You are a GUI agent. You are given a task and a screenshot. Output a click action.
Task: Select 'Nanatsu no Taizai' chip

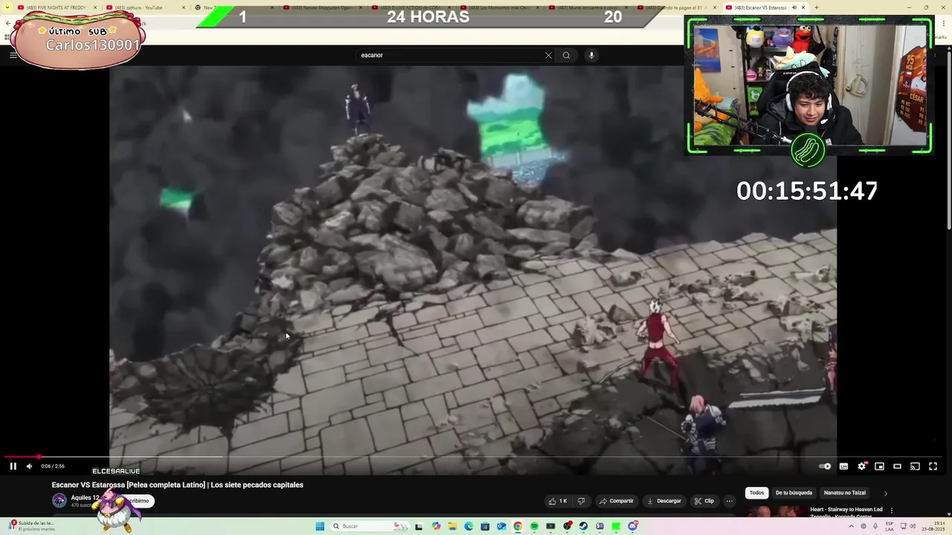pos(844,493)
